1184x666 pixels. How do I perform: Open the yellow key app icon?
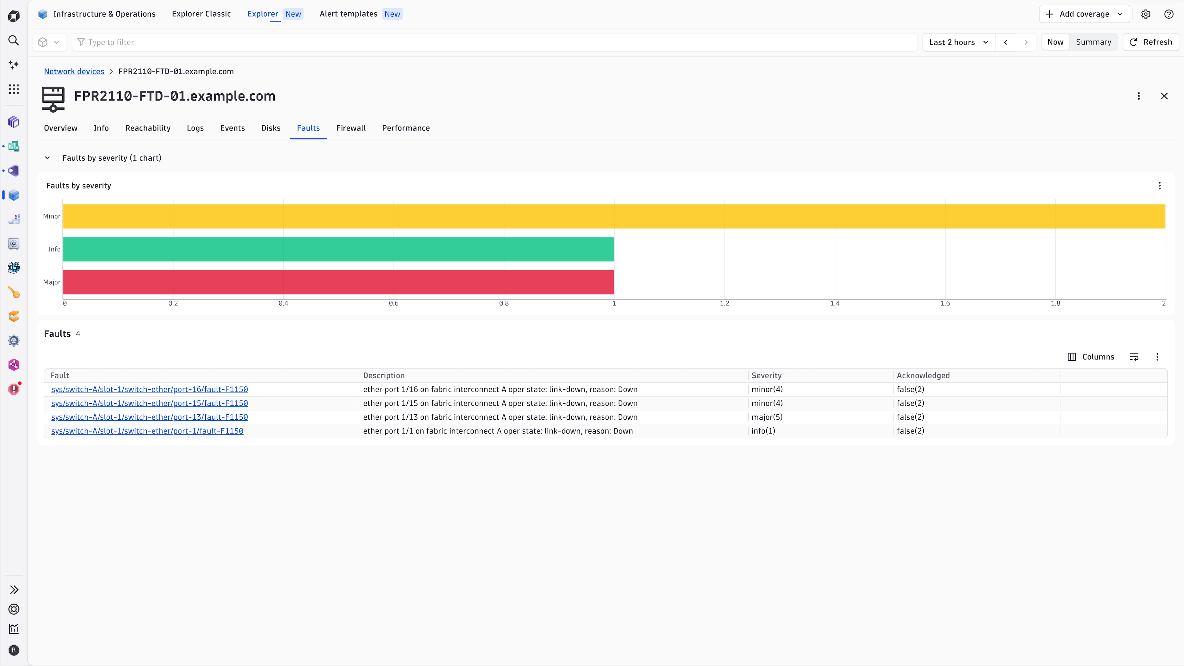coord(14,292)
